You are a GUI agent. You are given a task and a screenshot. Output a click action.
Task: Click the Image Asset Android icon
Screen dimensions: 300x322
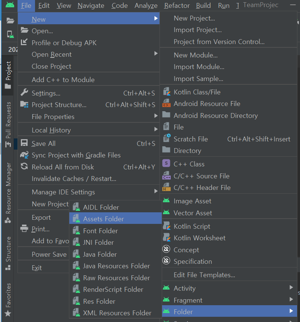click(x=166, y=200)
